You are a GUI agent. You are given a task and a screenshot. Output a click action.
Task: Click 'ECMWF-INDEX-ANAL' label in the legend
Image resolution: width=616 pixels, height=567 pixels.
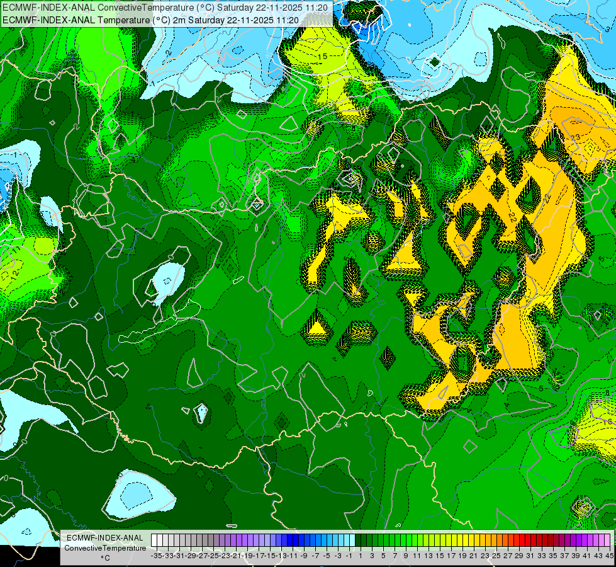tap(104, 538)
